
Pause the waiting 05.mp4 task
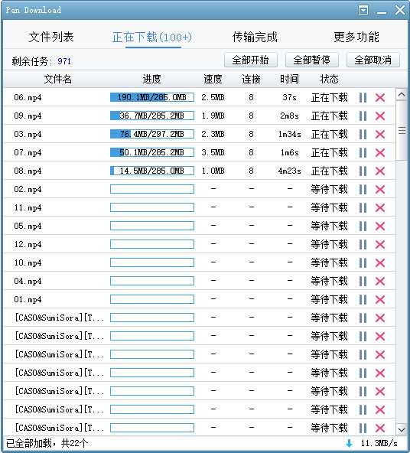pyautogui.click(x=363, y=226)
